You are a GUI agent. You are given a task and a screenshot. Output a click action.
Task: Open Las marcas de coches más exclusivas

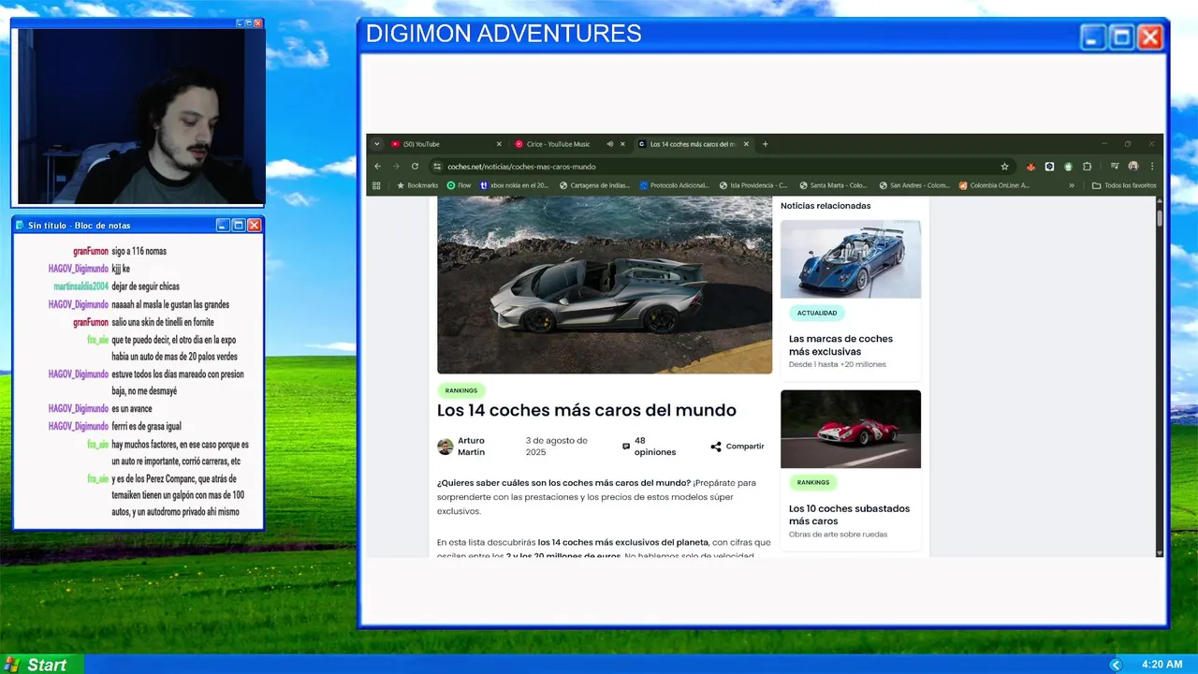[840, 344]
